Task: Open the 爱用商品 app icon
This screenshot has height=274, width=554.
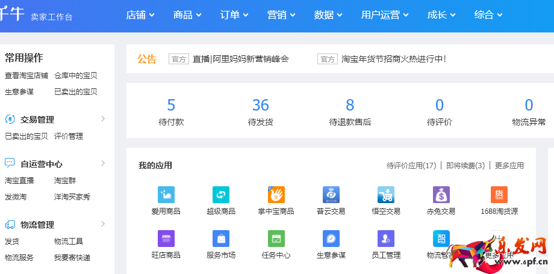Action: (x=166, y=195)
